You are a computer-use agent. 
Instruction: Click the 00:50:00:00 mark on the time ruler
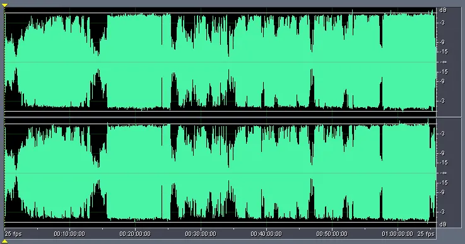331,234
